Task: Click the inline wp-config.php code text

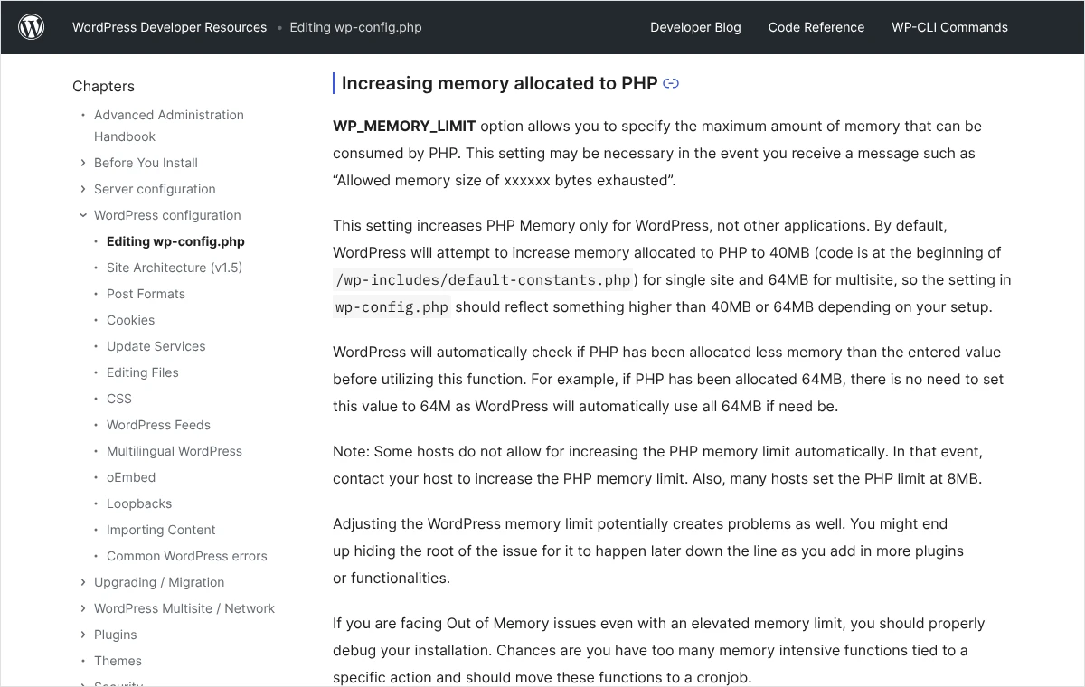Action: [x=392, y=306]
